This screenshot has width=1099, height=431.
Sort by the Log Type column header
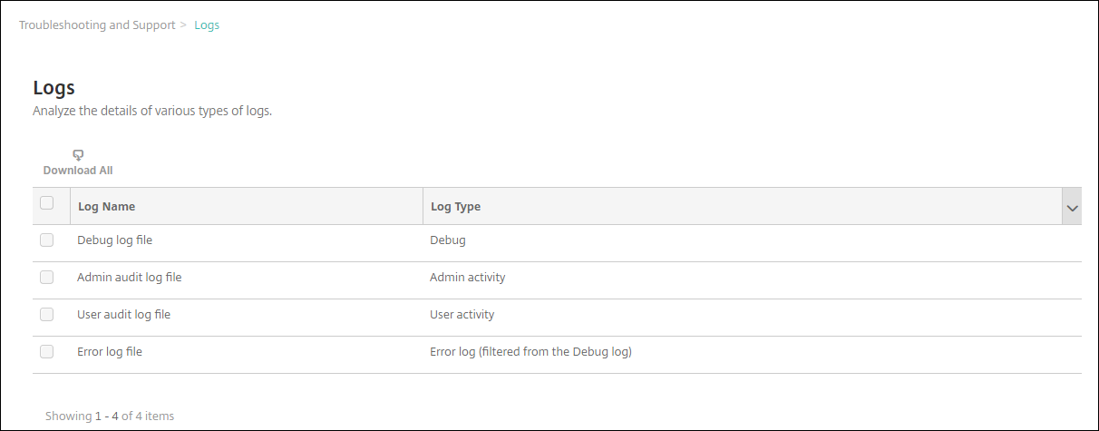[x=455, y=207]
